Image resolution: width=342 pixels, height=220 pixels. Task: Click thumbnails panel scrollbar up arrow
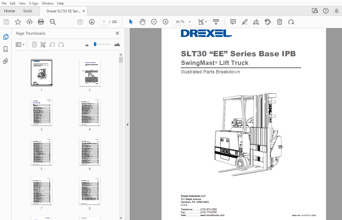pyautogui.click(x=121, y=55)
